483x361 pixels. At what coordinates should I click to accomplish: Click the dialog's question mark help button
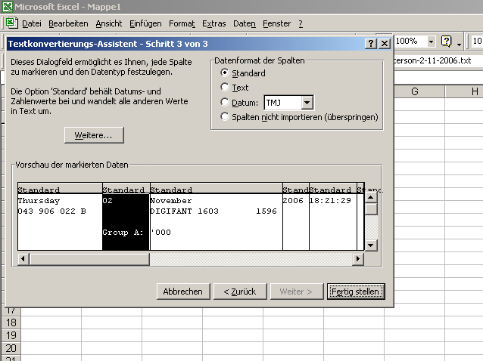(371, 44)
